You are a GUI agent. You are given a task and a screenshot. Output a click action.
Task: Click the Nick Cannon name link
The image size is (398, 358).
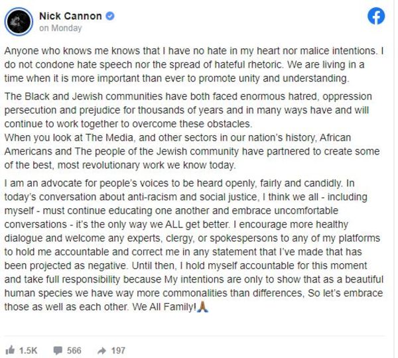[x=70, y=16]
